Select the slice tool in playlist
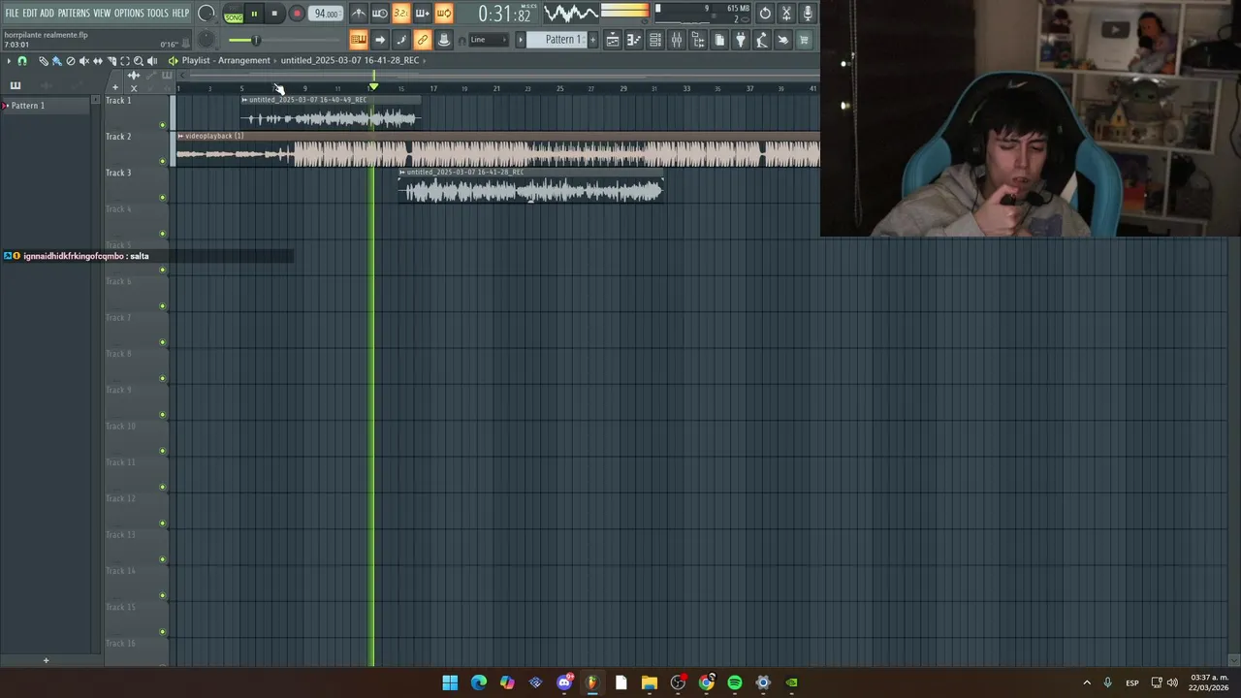Viewport: 1241px width, 698px height. tap(111, 61)
